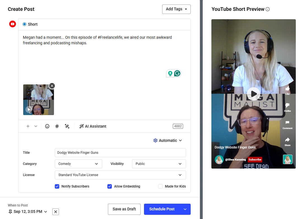Disable Allow Embedding
The width and height of the screenshot is (300, 219).
coord(110,186)
